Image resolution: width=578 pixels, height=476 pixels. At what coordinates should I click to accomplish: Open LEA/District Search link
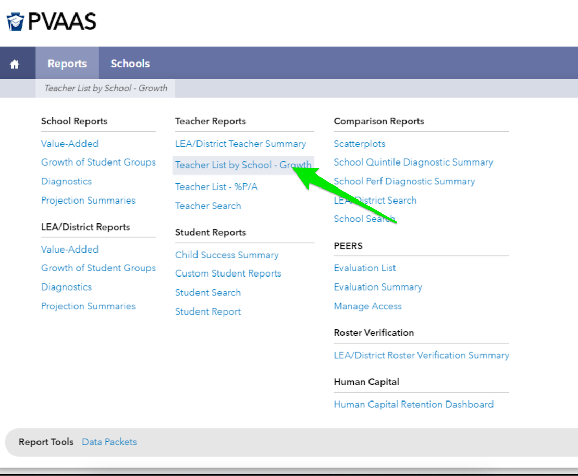(375, 201)
